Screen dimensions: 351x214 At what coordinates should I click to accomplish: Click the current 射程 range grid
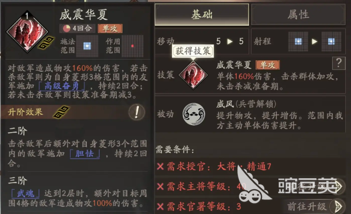pos(298,42)
